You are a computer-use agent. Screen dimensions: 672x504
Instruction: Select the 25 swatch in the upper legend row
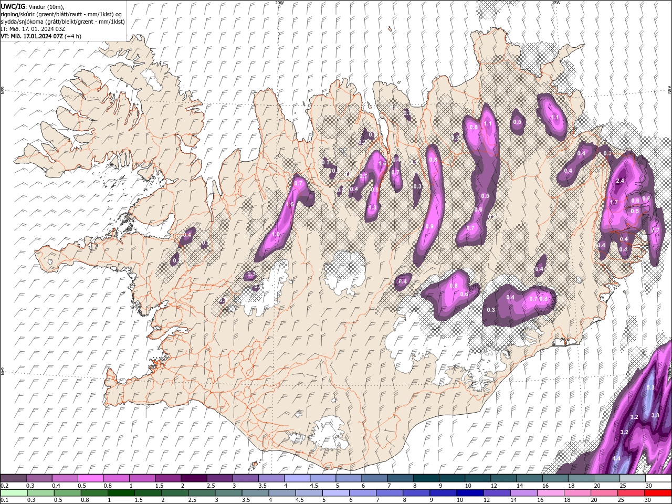pos(633,478)
